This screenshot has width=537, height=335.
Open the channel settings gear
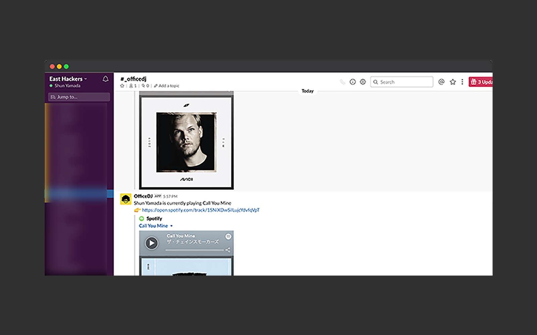(362, 81)
